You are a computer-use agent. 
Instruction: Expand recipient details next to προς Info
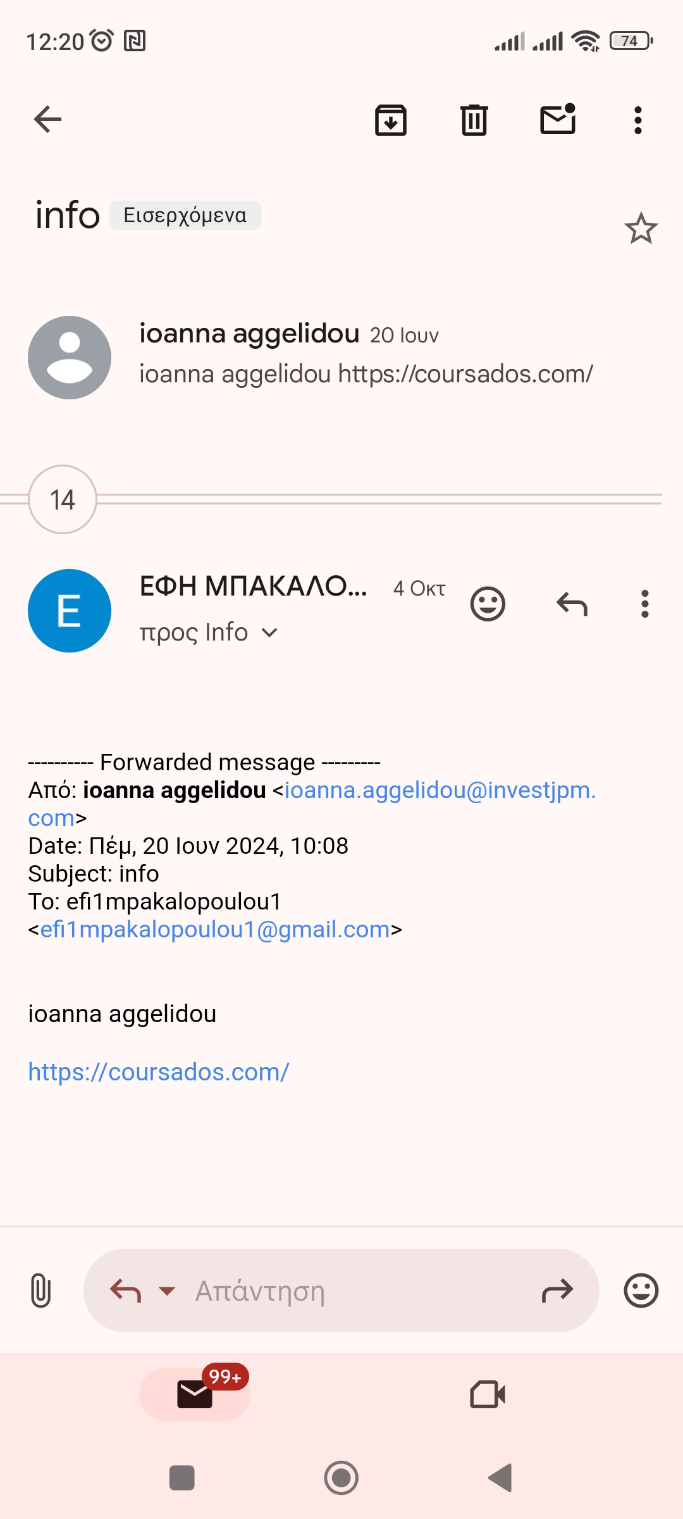pos(269,632)
